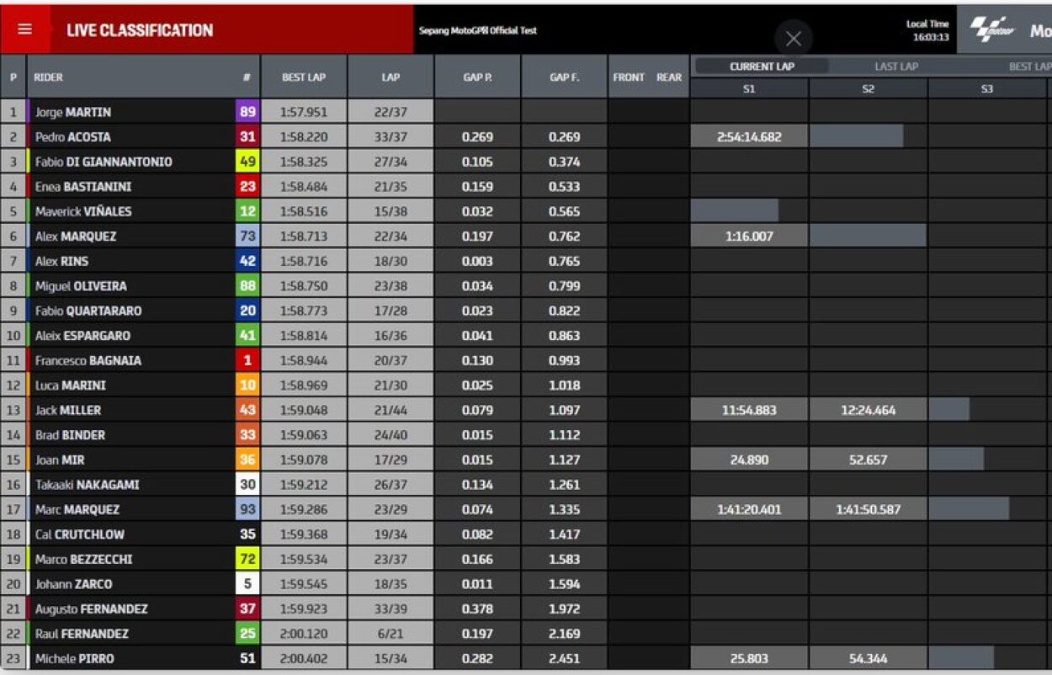Sort by the Best Lap column header
Image resolution: width=1052 pixels, height=675 pixels.
(304, 77)
